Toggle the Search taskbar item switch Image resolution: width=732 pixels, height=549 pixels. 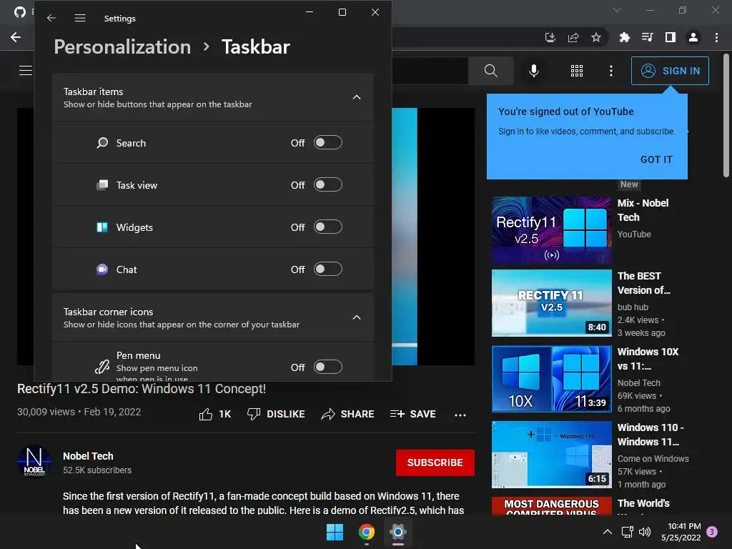point(327,142)
